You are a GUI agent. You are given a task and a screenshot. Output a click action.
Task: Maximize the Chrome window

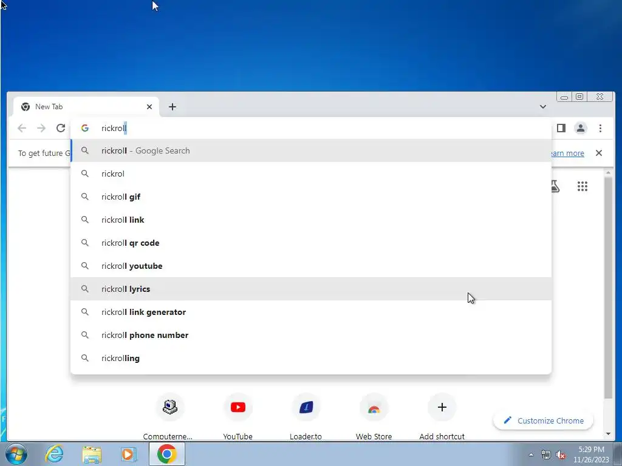(579, 96)
